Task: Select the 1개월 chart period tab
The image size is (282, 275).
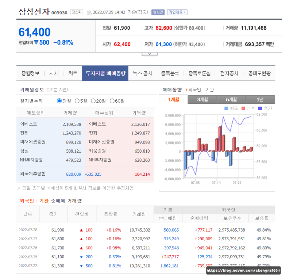Action: 174,99
